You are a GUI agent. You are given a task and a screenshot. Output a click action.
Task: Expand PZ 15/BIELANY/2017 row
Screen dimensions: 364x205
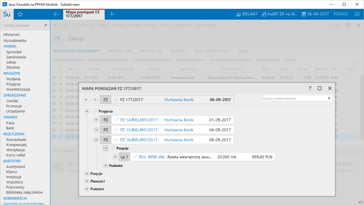96,130
